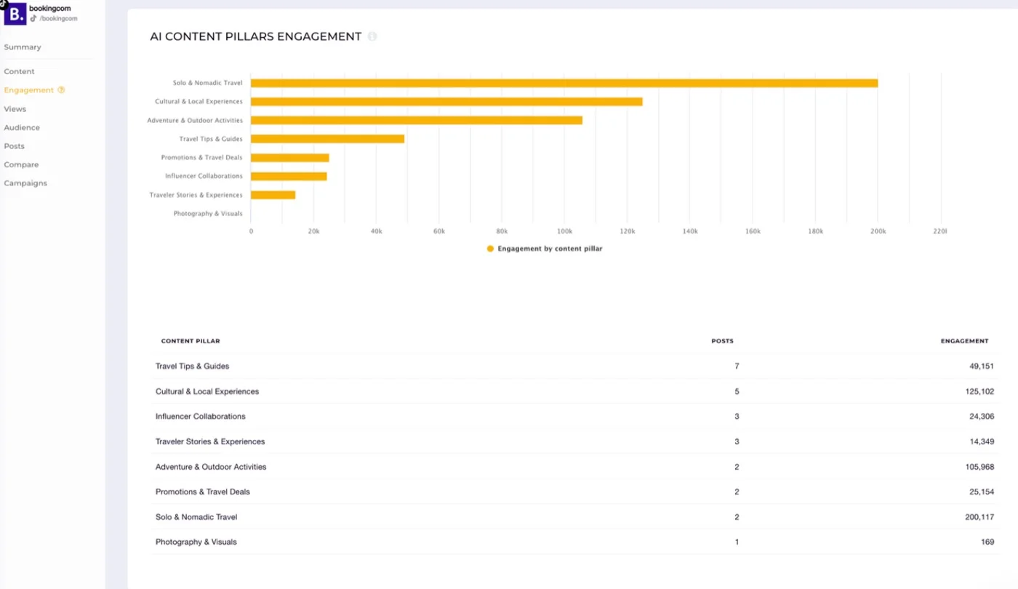Click the /bookingcom handle
Screen dimensions: 1018x589
(x=58, y=18)
